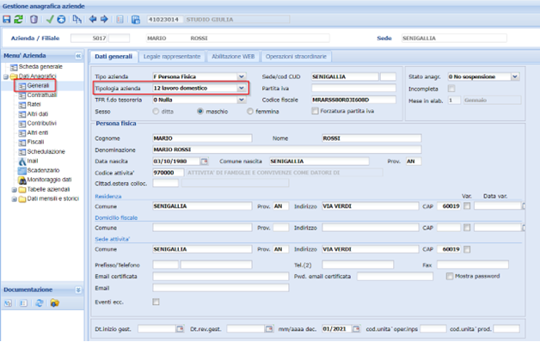Image resolution: width=540 pixels, height=342 pixels.
Task: Click the Email certificata input field
Action: (220, 277)
